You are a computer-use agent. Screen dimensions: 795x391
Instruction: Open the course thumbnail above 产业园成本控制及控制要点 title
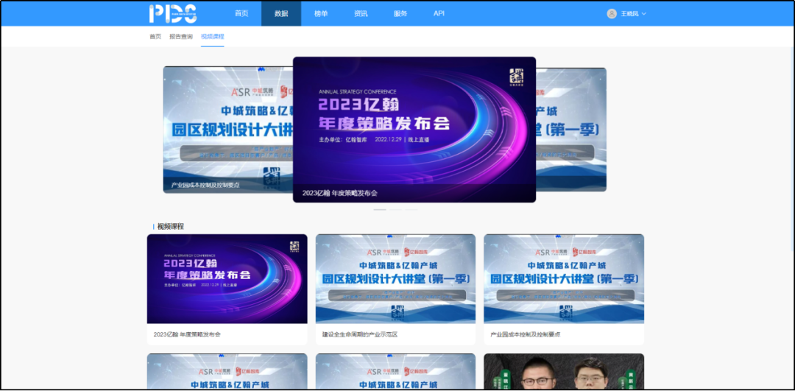pos(564,278)
